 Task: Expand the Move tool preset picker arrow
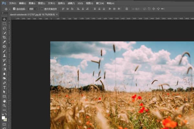point(10,9)
